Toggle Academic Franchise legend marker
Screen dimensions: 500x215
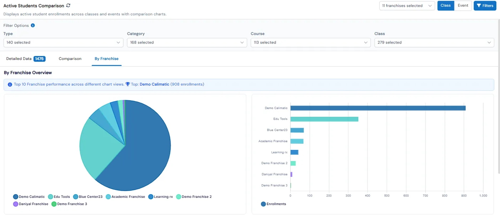point(108,197)
